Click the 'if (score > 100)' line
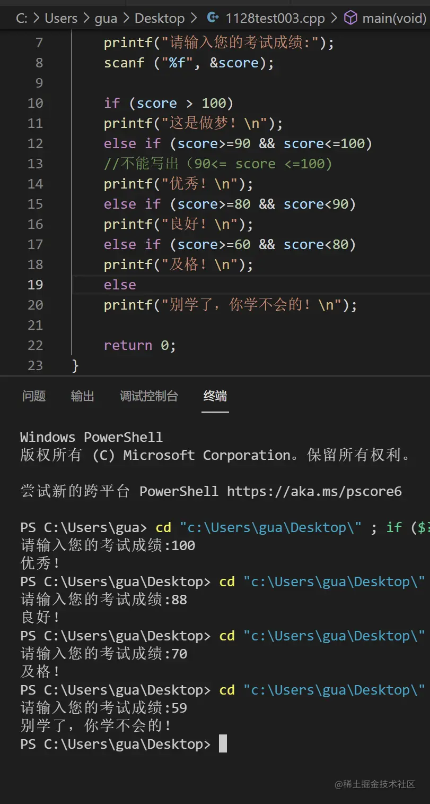The image size is (430, 804). click(169, 103)
